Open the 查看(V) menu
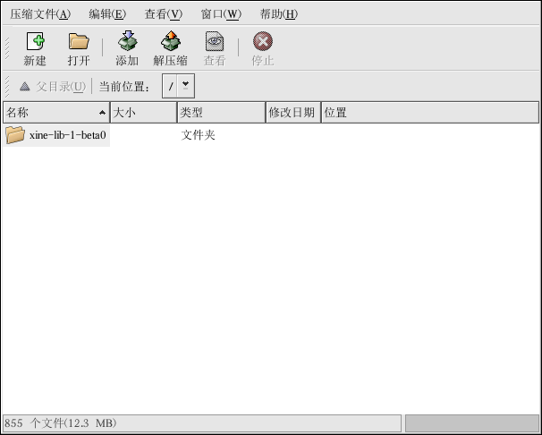542x435 pixels. pyautogui.click(x=163, y=14)
